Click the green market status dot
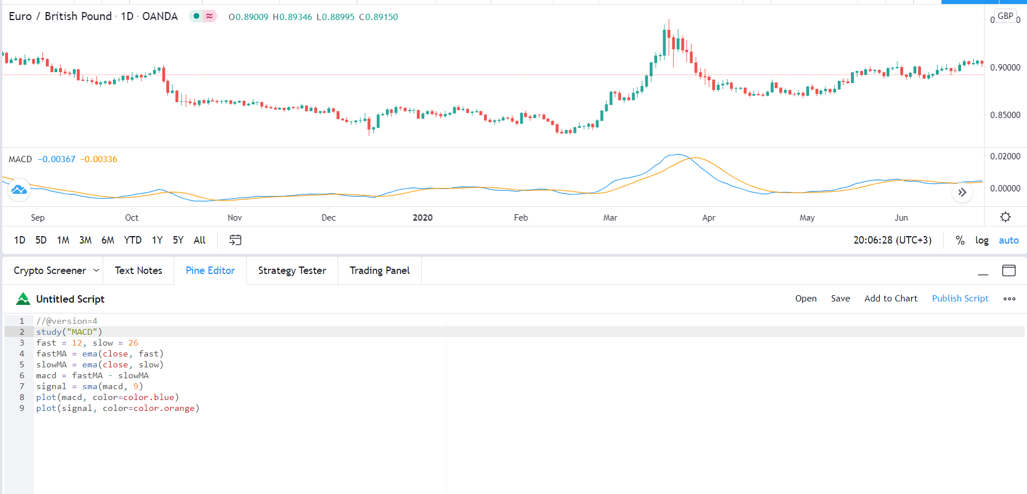1027x494 pixels. tap(197, 16)
